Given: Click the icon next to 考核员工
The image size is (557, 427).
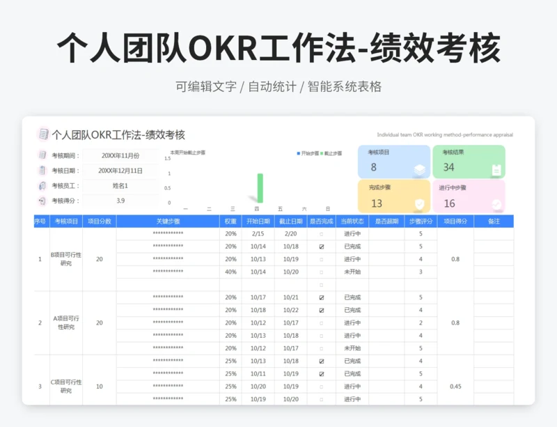Looking at the screenshot, I should click(x=42, y=185).
